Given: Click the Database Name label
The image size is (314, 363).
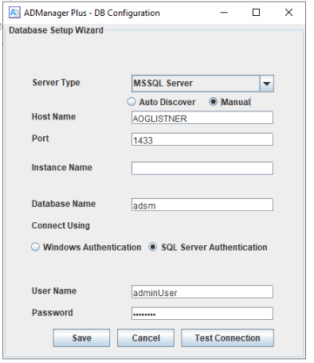Looking at the screenshot, I should tap(64, 204).
